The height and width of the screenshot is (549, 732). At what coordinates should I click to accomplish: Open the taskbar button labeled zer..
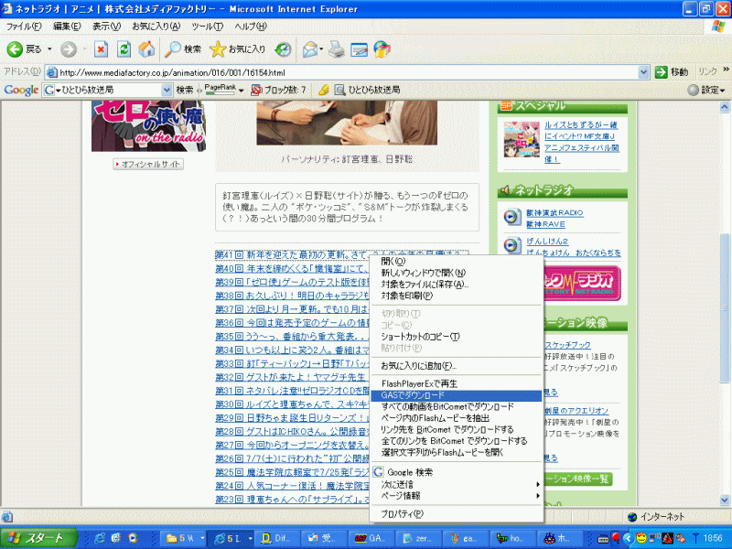point(418,538)
